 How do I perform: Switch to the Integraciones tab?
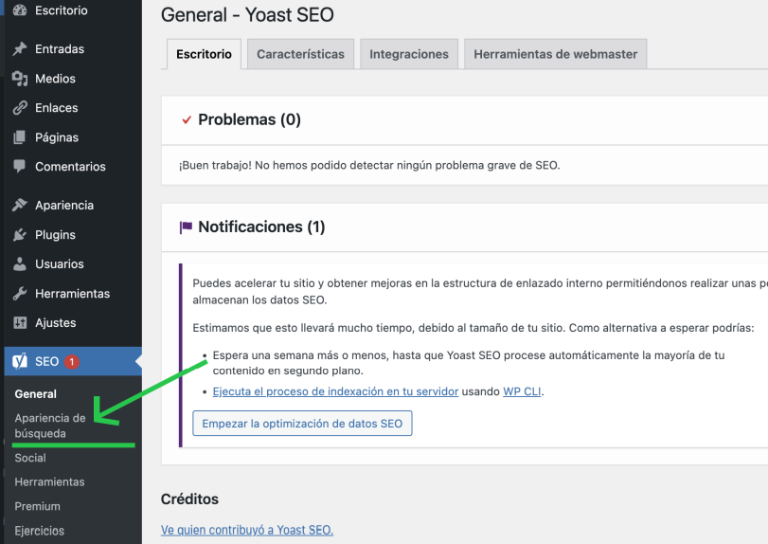point(409,54)
